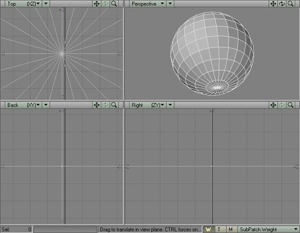Open render style dropdown beside Back (XY)
This screenshot has height=233, width=300.
pos(46,105)
